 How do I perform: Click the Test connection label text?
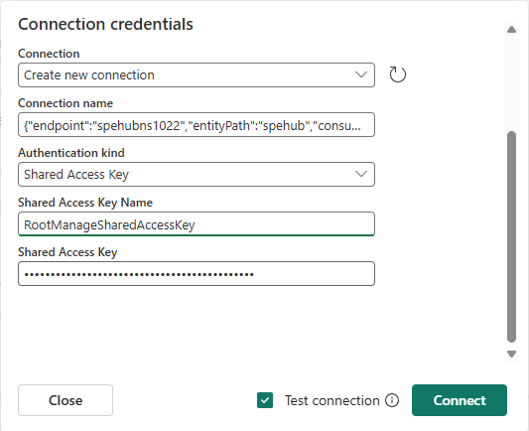coord(331,400)
